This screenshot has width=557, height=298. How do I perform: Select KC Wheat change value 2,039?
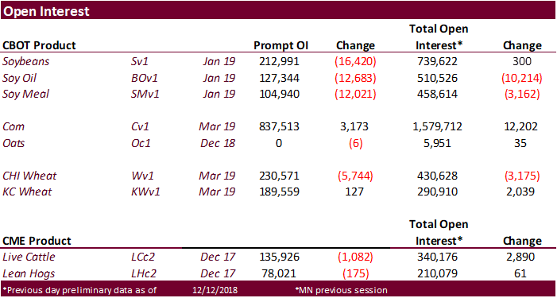coord(522,192)
